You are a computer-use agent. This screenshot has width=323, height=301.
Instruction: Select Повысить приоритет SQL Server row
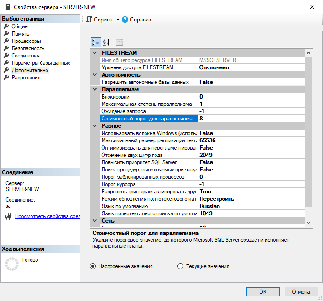[202, 162]
